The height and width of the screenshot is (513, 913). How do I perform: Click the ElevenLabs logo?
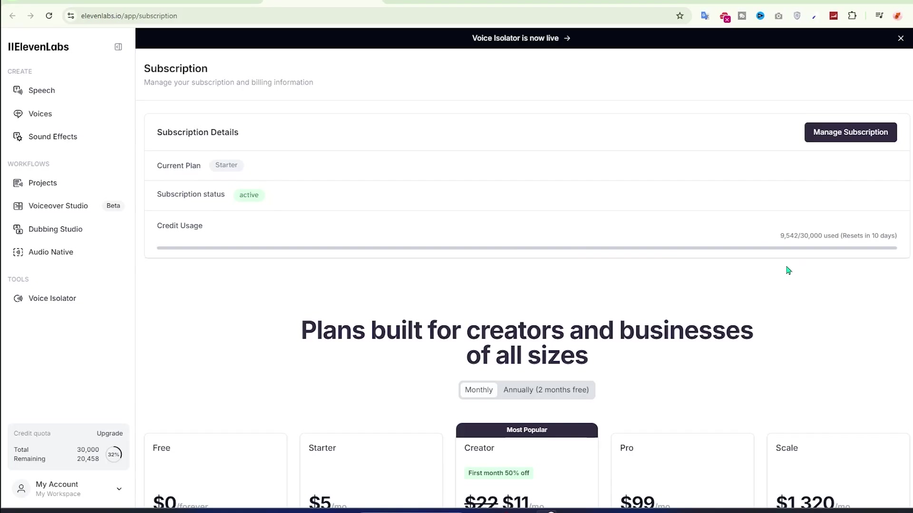tap(39, 47)
